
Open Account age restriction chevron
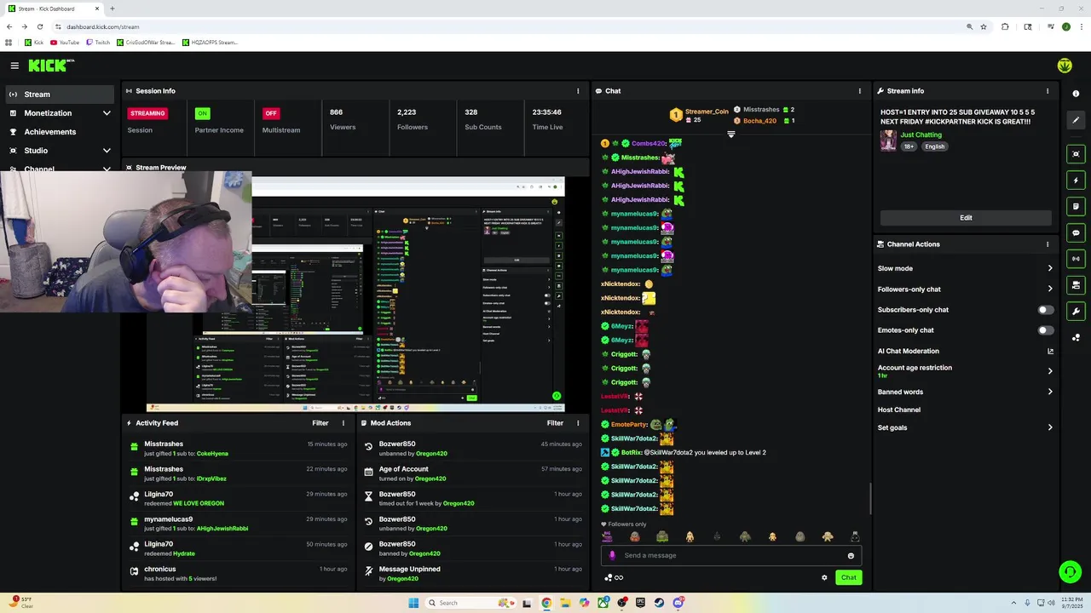coord(1050,371)
